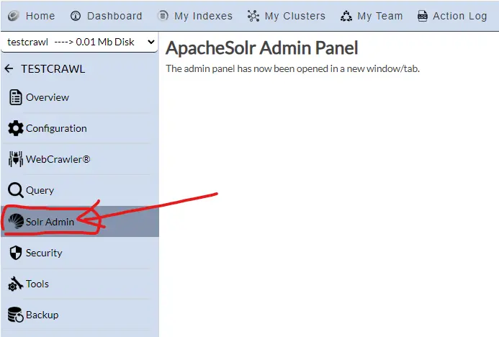The height and width of the screenshot is (337, 499).
Task: Open the Backup sidebar text link
Action: [42, 315]
